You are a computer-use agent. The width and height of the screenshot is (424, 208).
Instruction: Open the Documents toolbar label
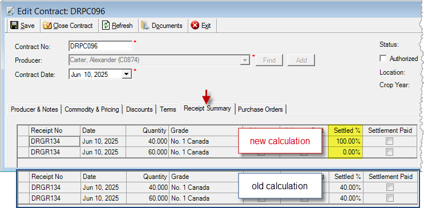(167, 26)
